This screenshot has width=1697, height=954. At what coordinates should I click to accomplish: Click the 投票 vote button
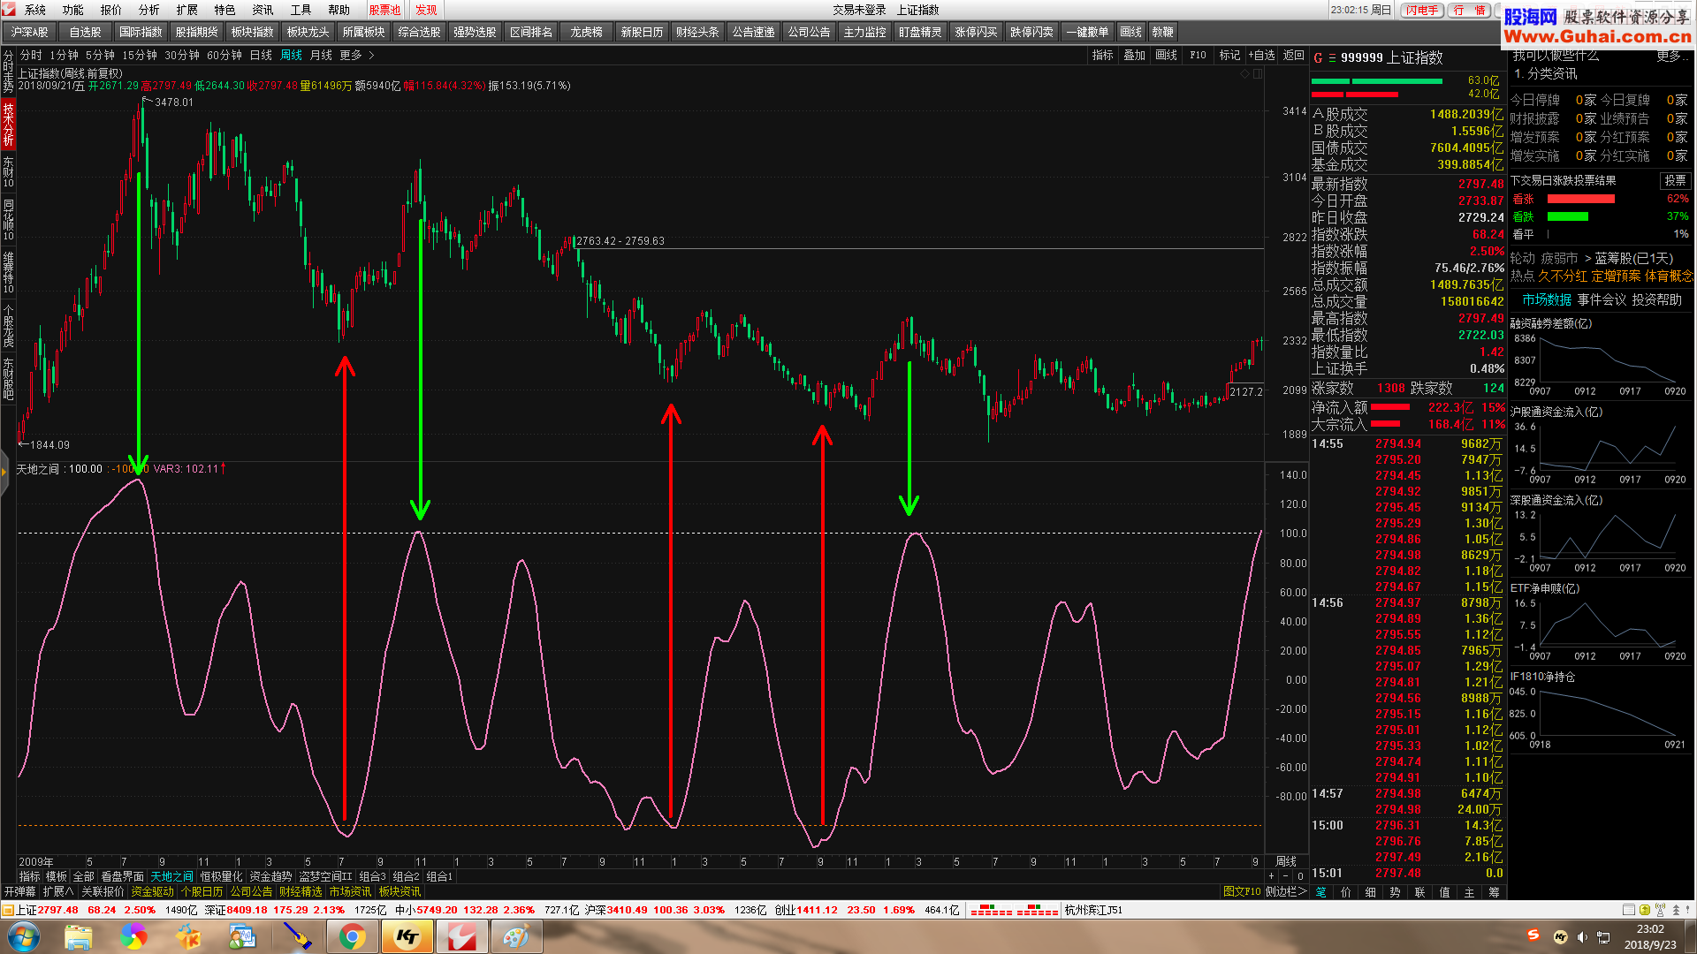click(1675, 180)
